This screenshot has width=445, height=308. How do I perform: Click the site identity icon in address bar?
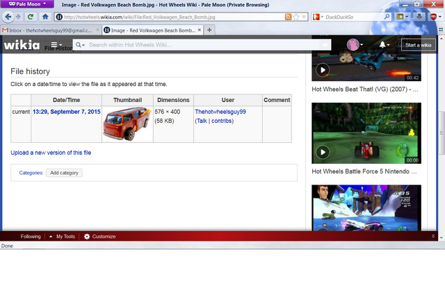(x=59, y=17)
